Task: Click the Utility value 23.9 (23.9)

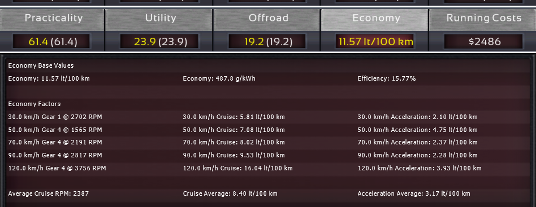Action: click(159, 42)
